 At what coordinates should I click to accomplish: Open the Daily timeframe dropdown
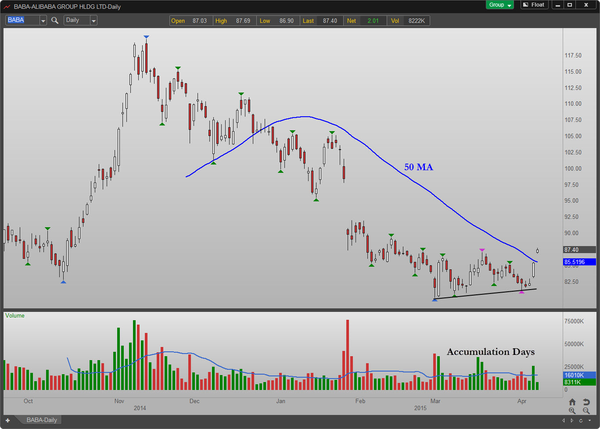pos(93,20)
